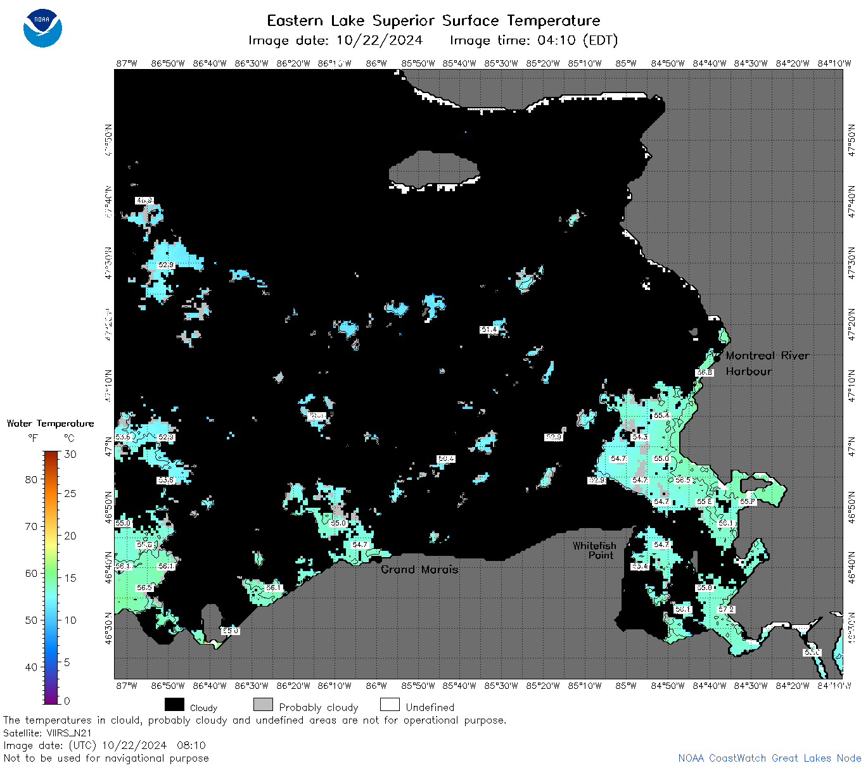Click the Image time 04:10 (EDT) text
Viewport: 868px width, 768px height.
point(533,41)
